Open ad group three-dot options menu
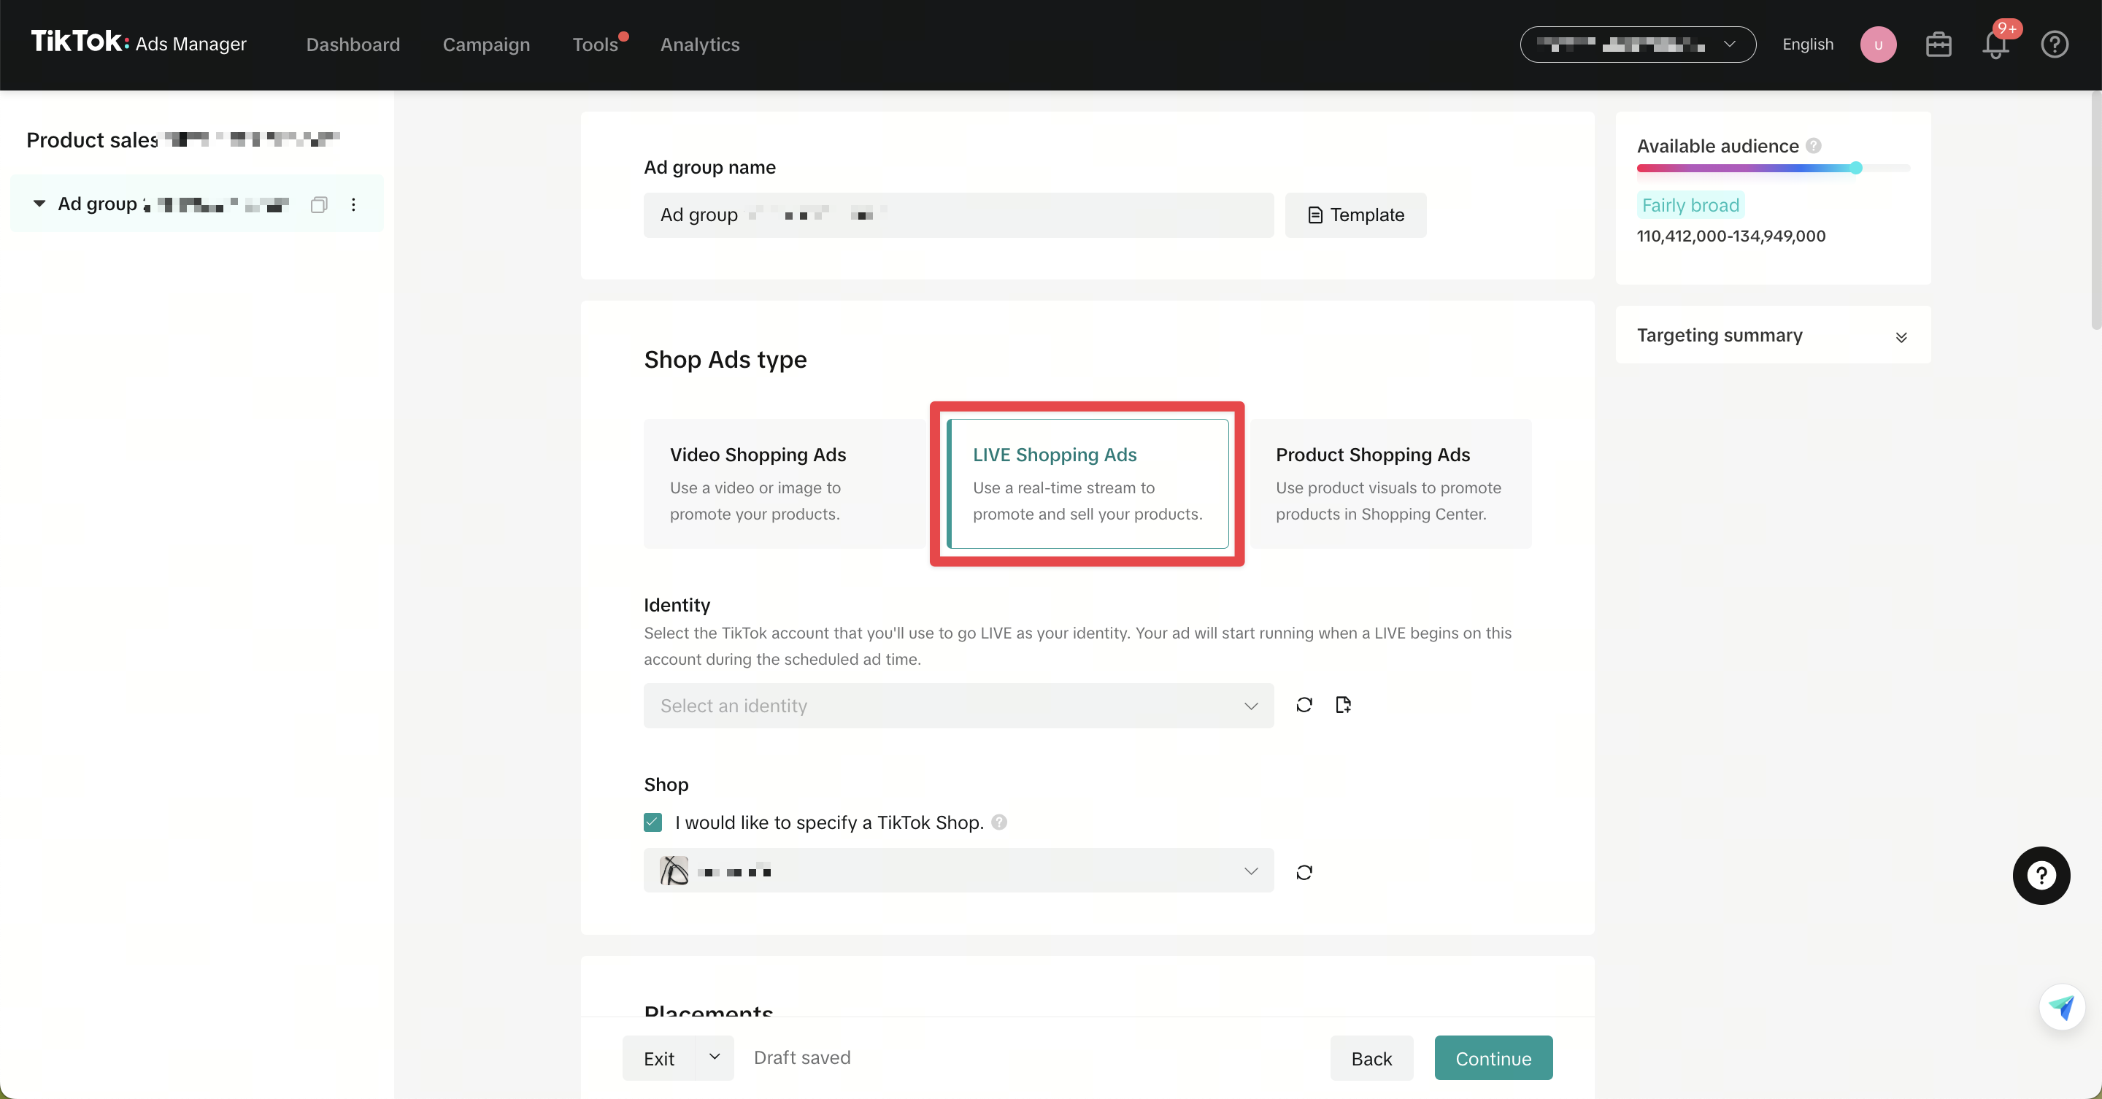2102x1099 pixels. coord(353,205)
